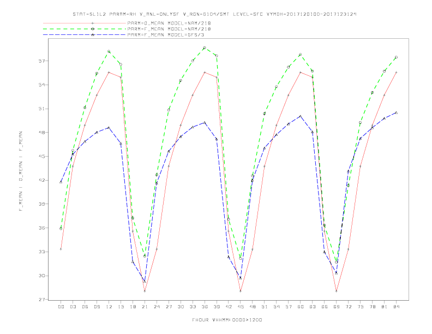Screen dimensions: 432x334
Task: Click x-axis forecast hour label 00
Action: 61,307
